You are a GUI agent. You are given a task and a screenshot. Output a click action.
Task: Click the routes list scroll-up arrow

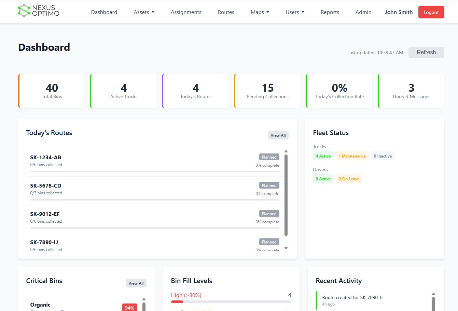click(286, 151)
